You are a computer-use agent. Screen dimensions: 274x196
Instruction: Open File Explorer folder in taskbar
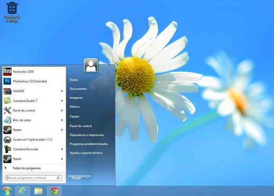tap(39, 191)
